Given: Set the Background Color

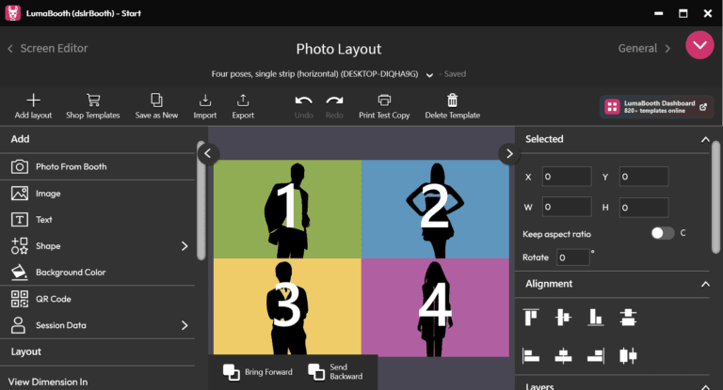Looking at the screenshot, I should [x=97, y=273].
